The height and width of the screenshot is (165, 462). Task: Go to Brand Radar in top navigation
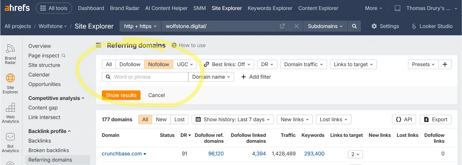coord(125,8)
